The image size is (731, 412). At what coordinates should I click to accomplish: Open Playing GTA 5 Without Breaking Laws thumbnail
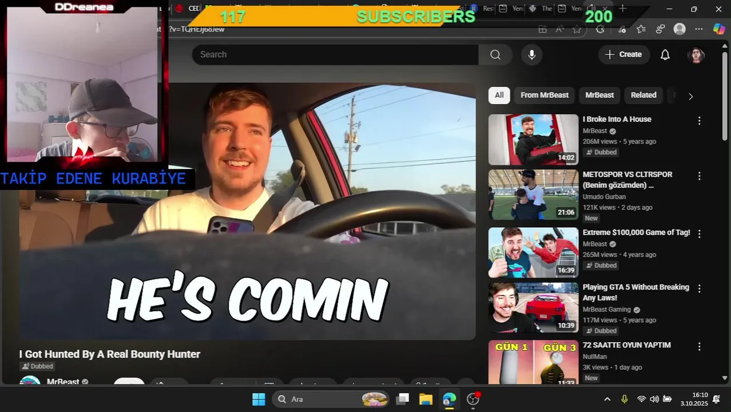[x=534, y=307]
